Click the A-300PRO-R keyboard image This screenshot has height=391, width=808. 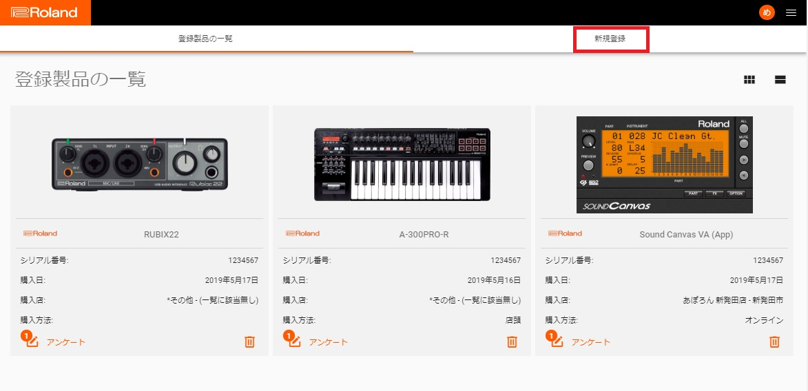[x=402, y=165]
